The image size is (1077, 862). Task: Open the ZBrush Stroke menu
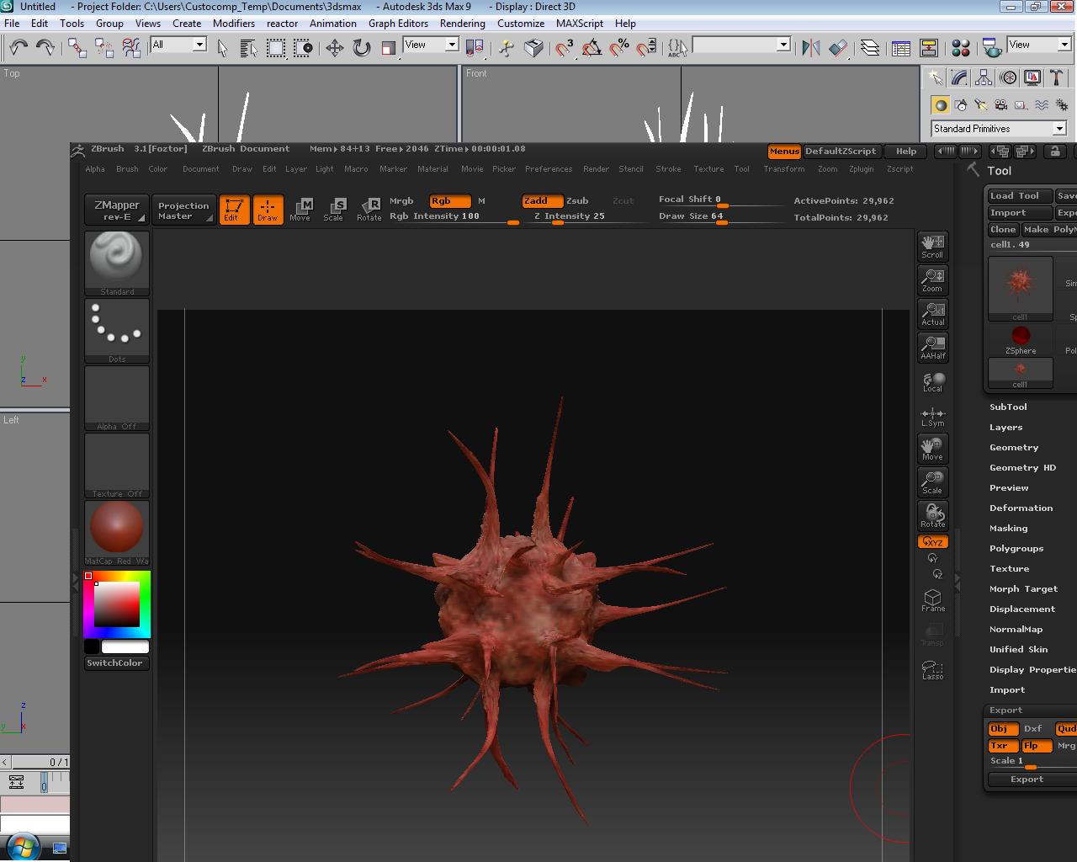click(x=668, y=169)
